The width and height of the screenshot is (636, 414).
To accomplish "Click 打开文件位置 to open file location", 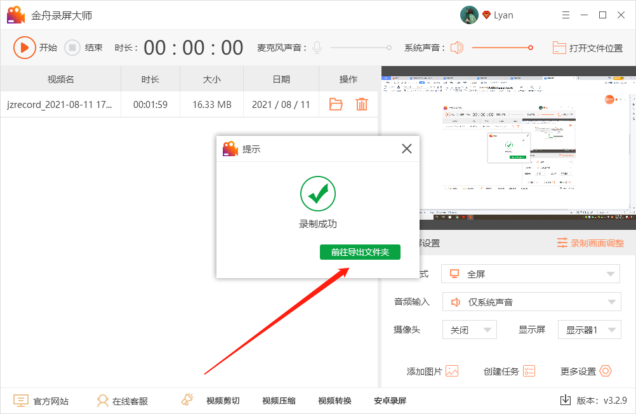I will click(589, 47).
